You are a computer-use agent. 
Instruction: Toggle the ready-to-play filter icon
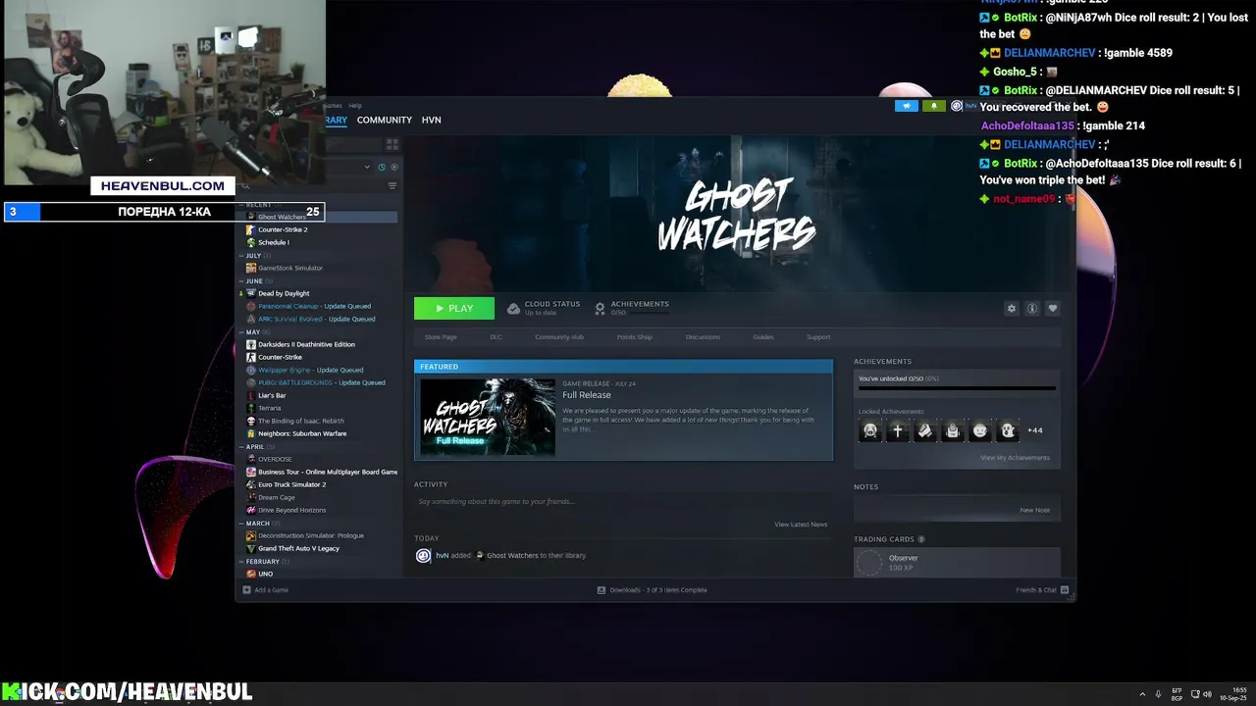(393, 167)
